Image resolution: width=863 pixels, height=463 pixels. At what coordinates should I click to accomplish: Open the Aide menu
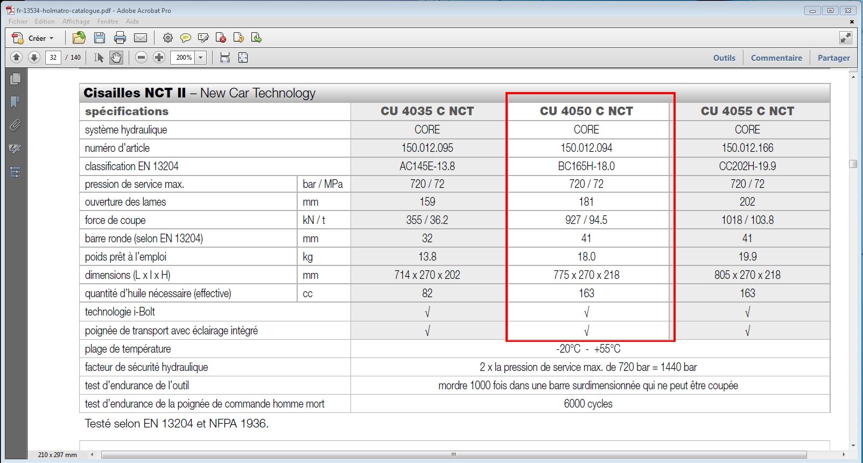click(132, 22)
